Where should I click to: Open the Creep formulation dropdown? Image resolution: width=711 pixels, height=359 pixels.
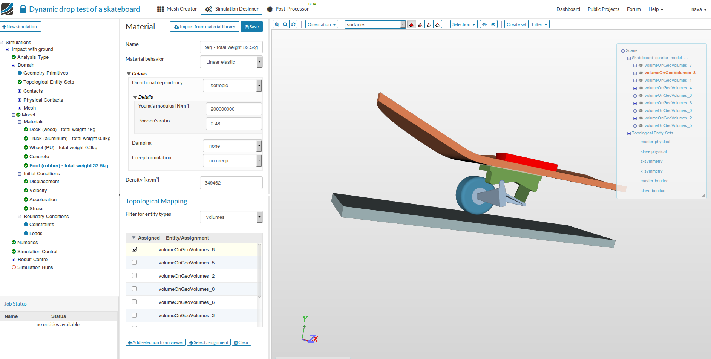tap(233, 160)
